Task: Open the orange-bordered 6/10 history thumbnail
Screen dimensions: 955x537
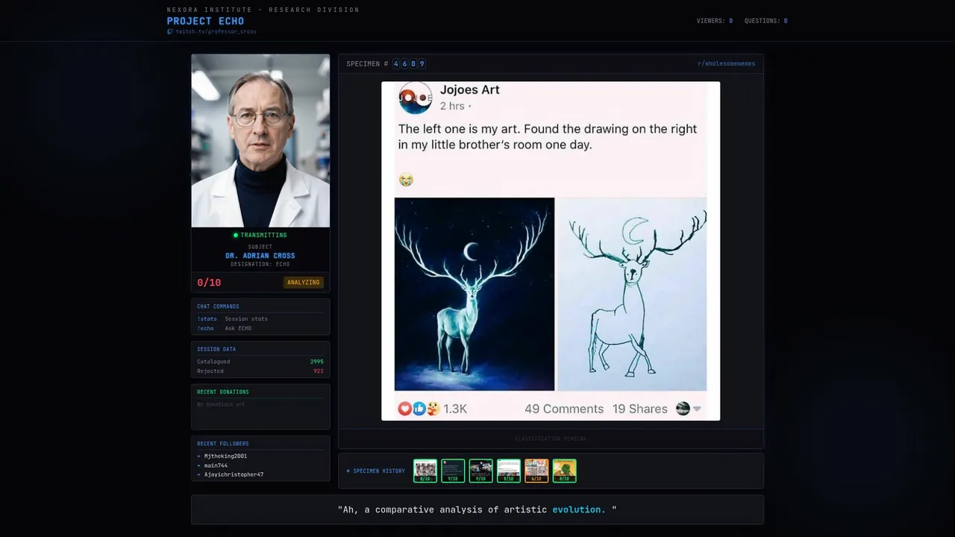Action: pyautogui.click(x=536, y=471)
